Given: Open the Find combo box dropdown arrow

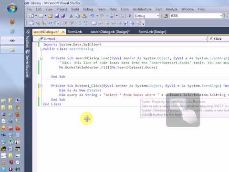Looking at the screenshot, I should pyautogui.click(x=221, y=16).
